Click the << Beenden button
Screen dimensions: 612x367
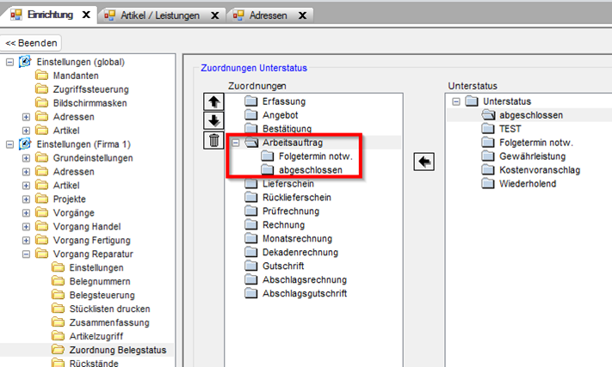tap(32, 43)
